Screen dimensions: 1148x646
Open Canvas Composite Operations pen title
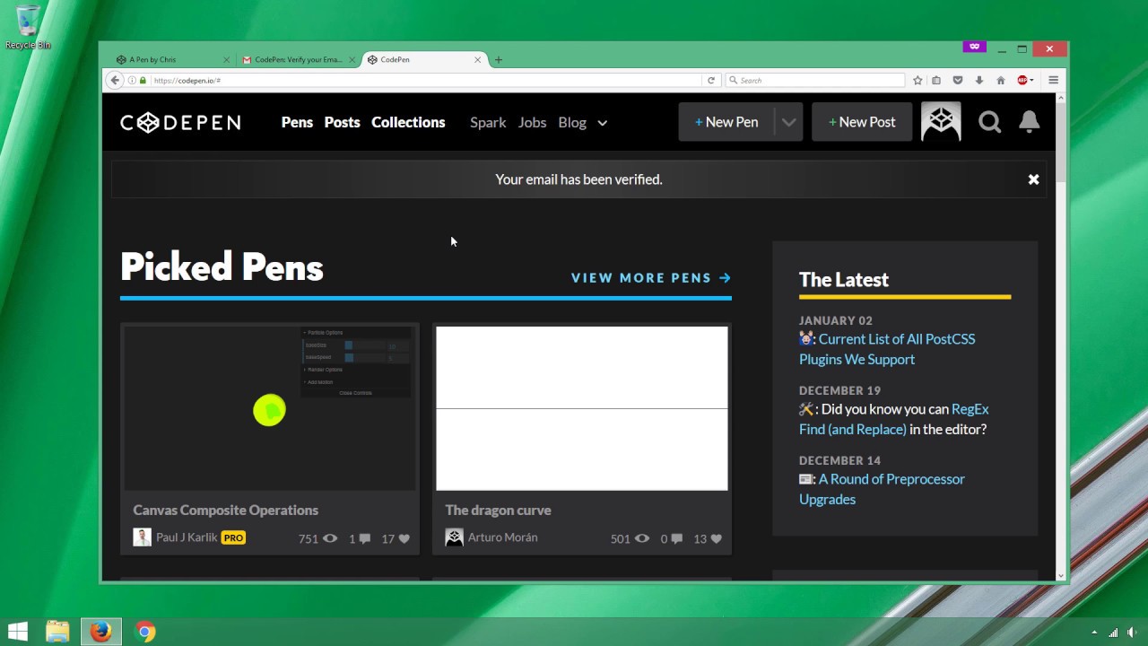[x=226, y=510]
